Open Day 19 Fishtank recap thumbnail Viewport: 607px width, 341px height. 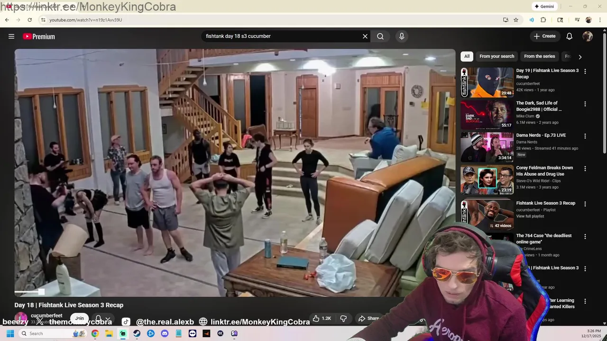(487, 82)
